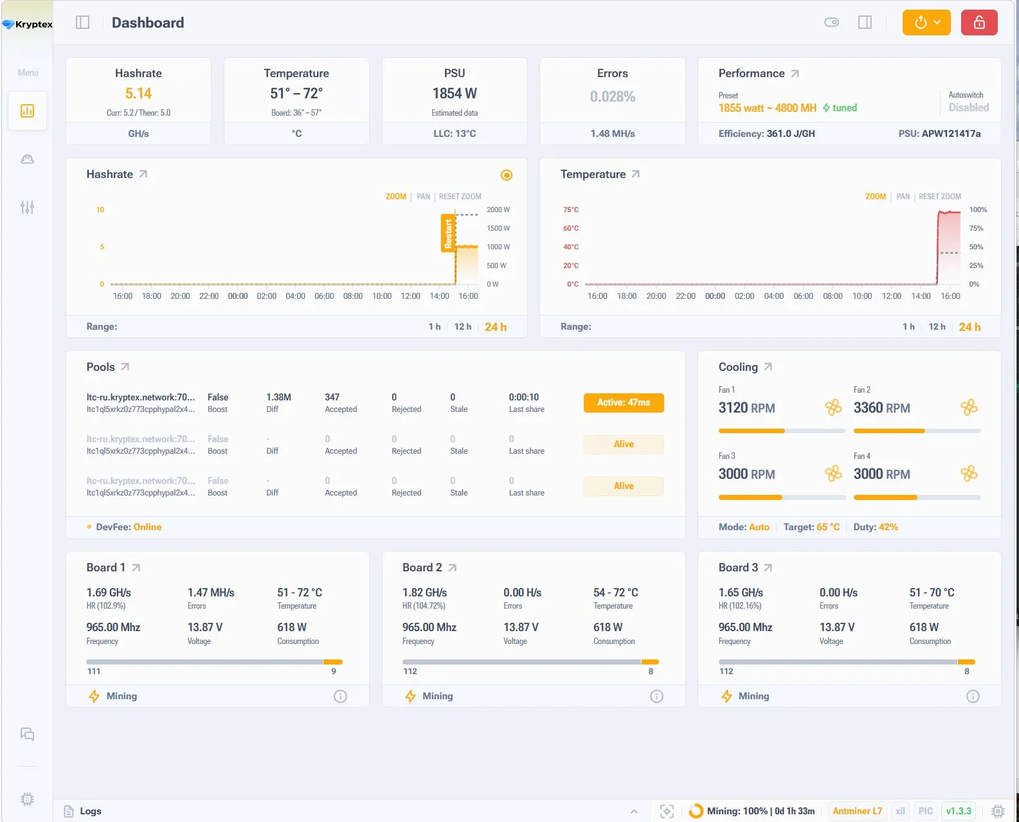Open the orange power dropdown button

pos(926,22)
